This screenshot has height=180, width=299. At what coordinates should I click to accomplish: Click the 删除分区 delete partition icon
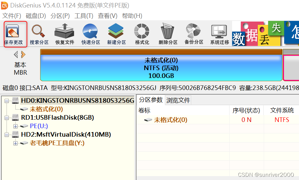tap(167, 31)
